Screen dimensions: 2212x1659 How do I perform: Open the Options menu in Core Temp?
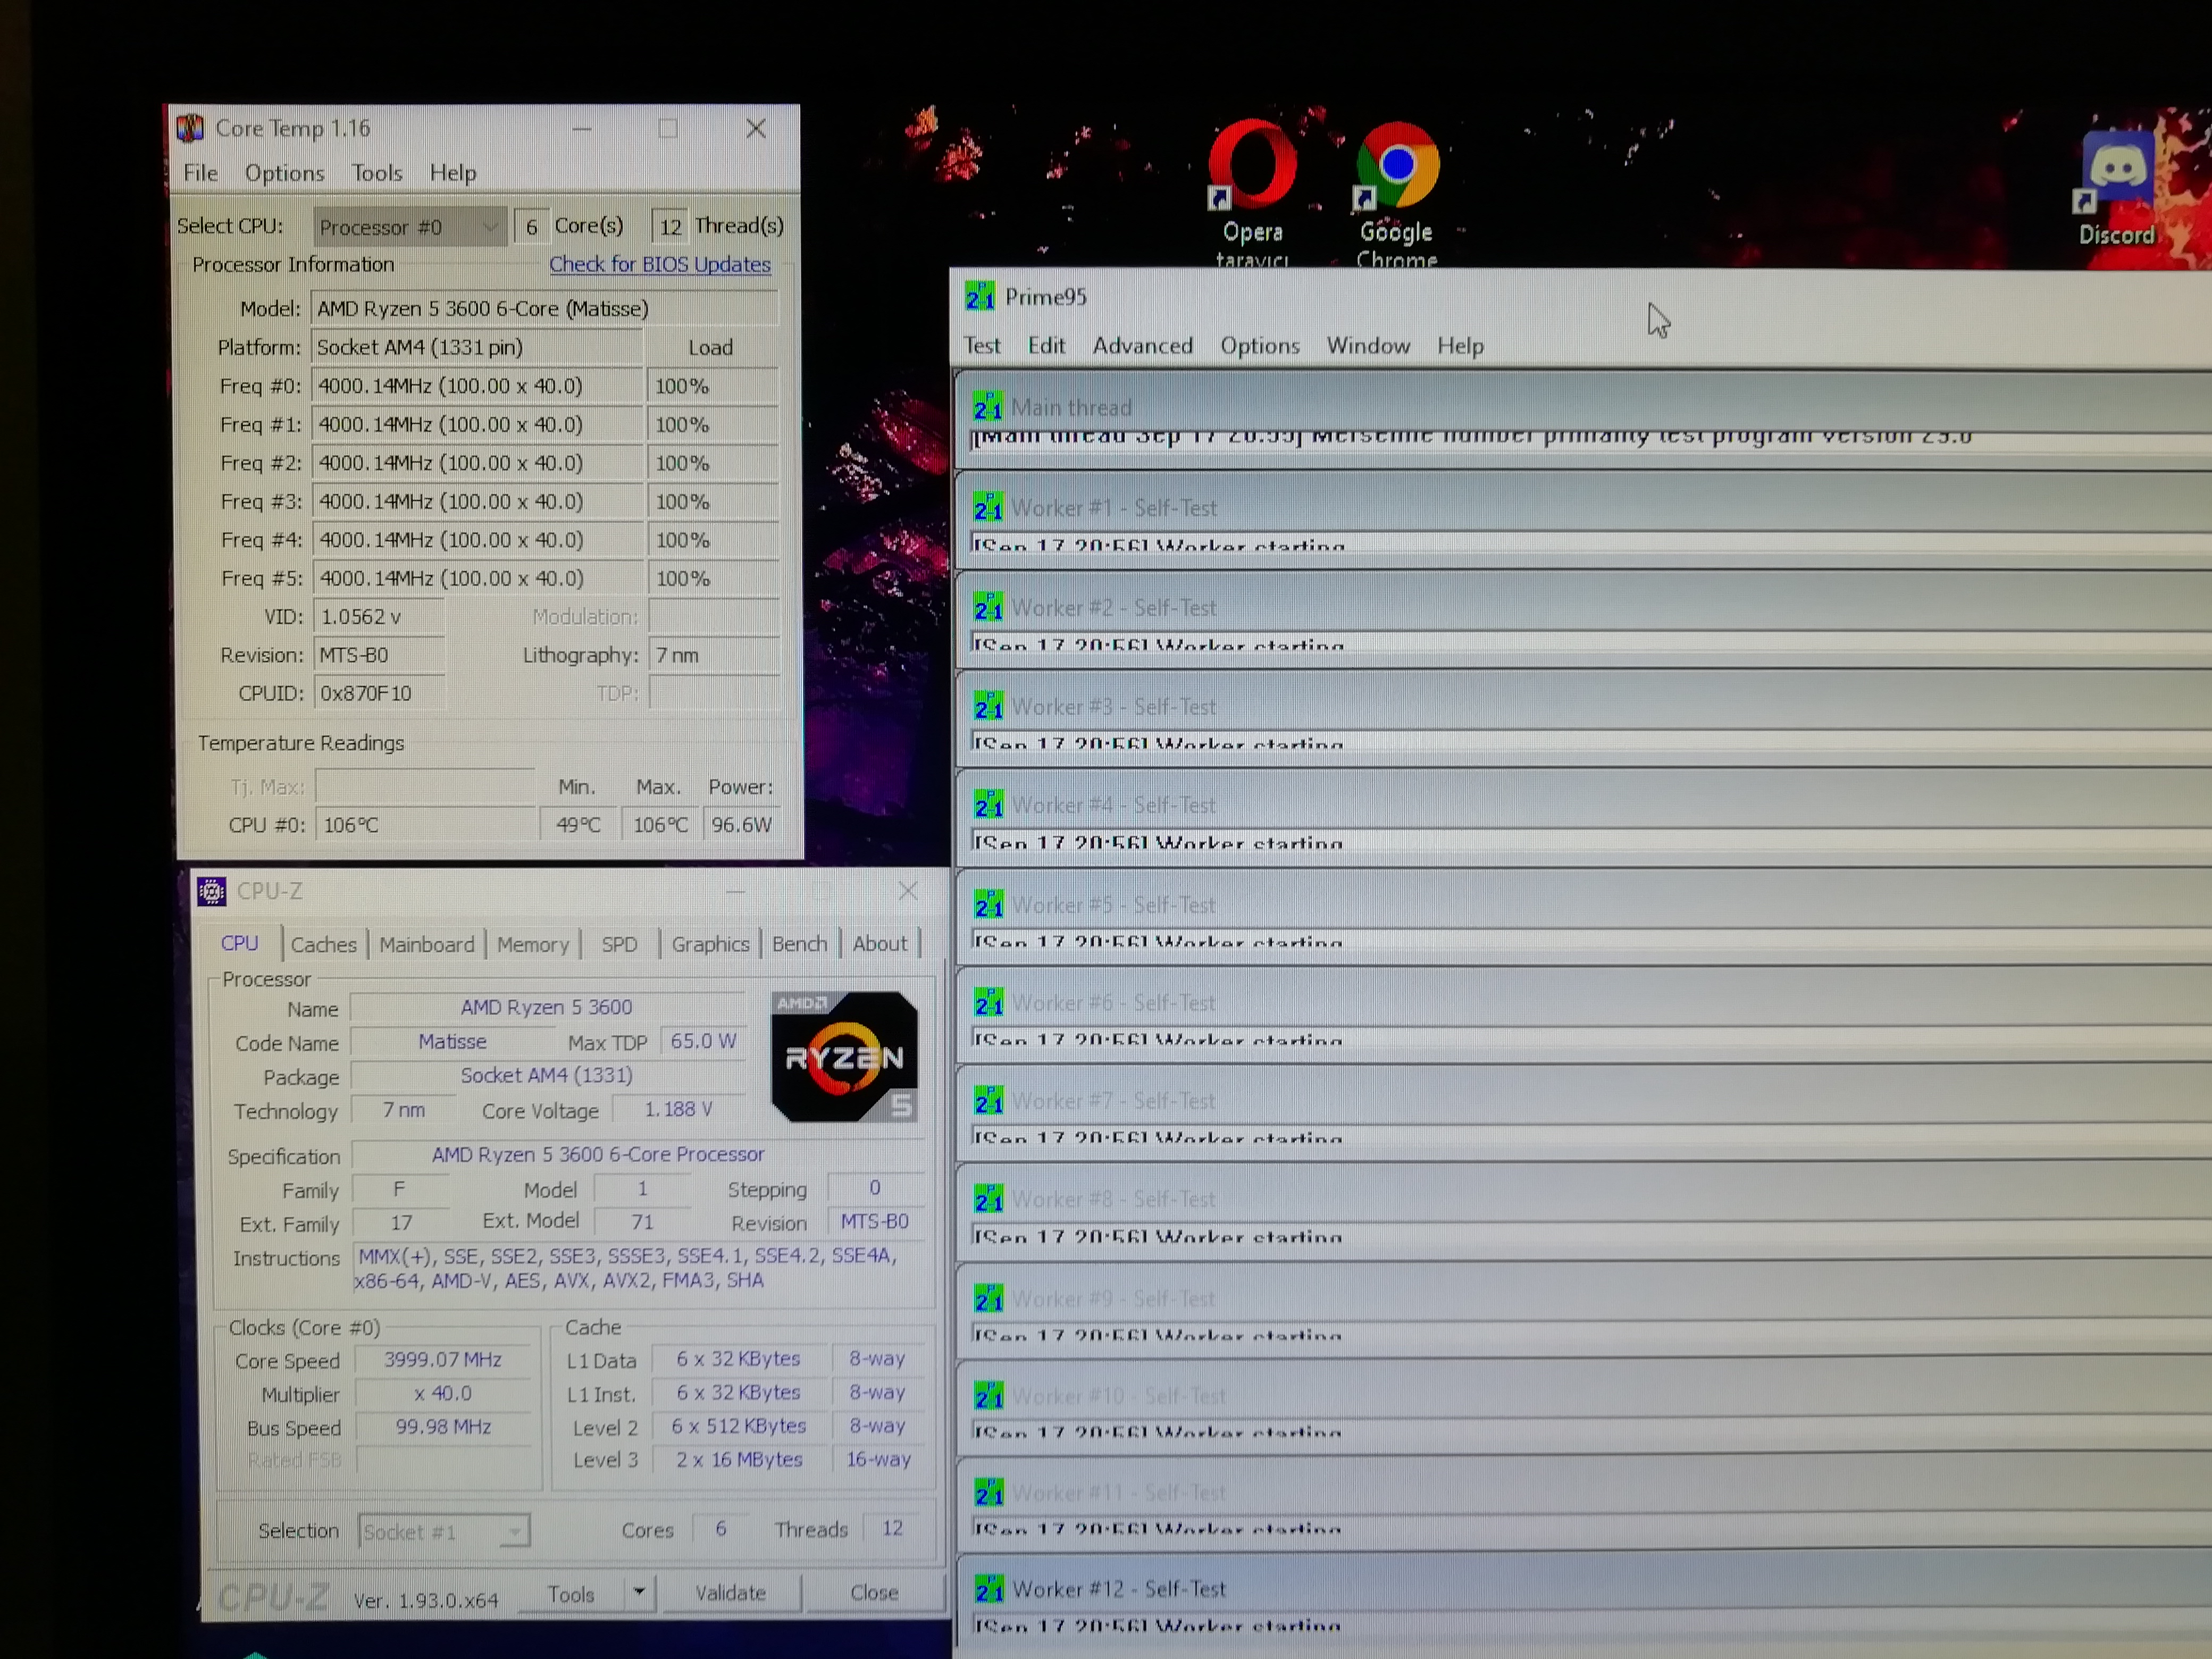284,173
